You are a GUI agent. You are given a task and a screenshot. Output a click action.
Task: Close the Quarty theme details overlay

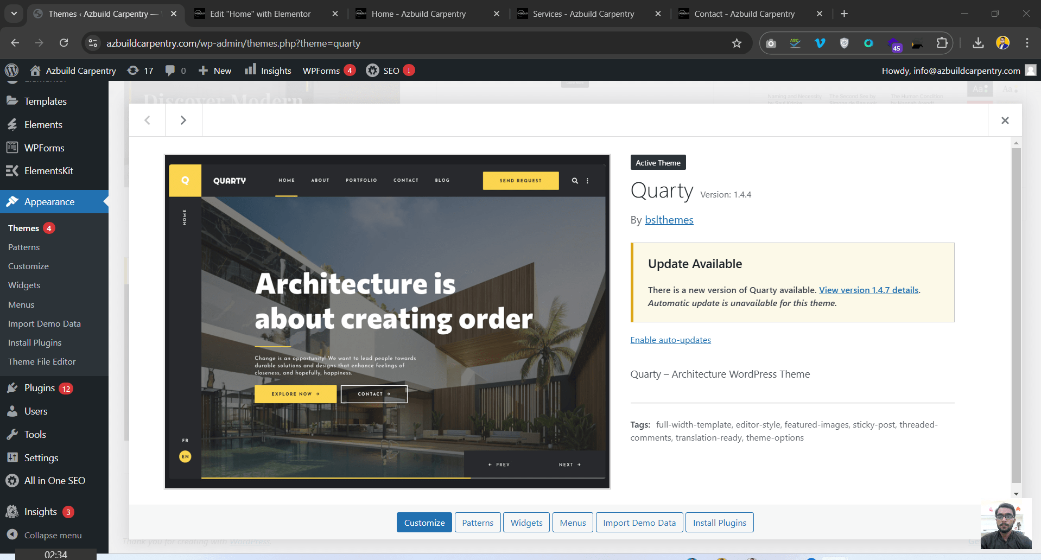1005,120
